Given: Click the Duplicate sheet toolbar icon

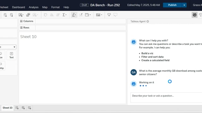Looking at the screenshot, I should pos(28,15).
